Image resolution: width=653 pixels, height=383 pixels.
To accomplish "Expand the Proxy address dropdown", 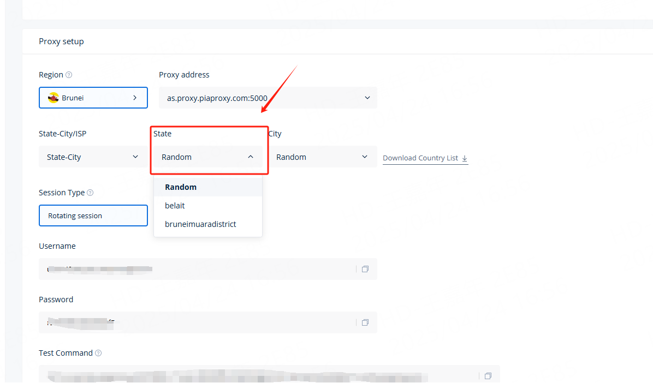I will pyautogui.click(x=268, y=98).
